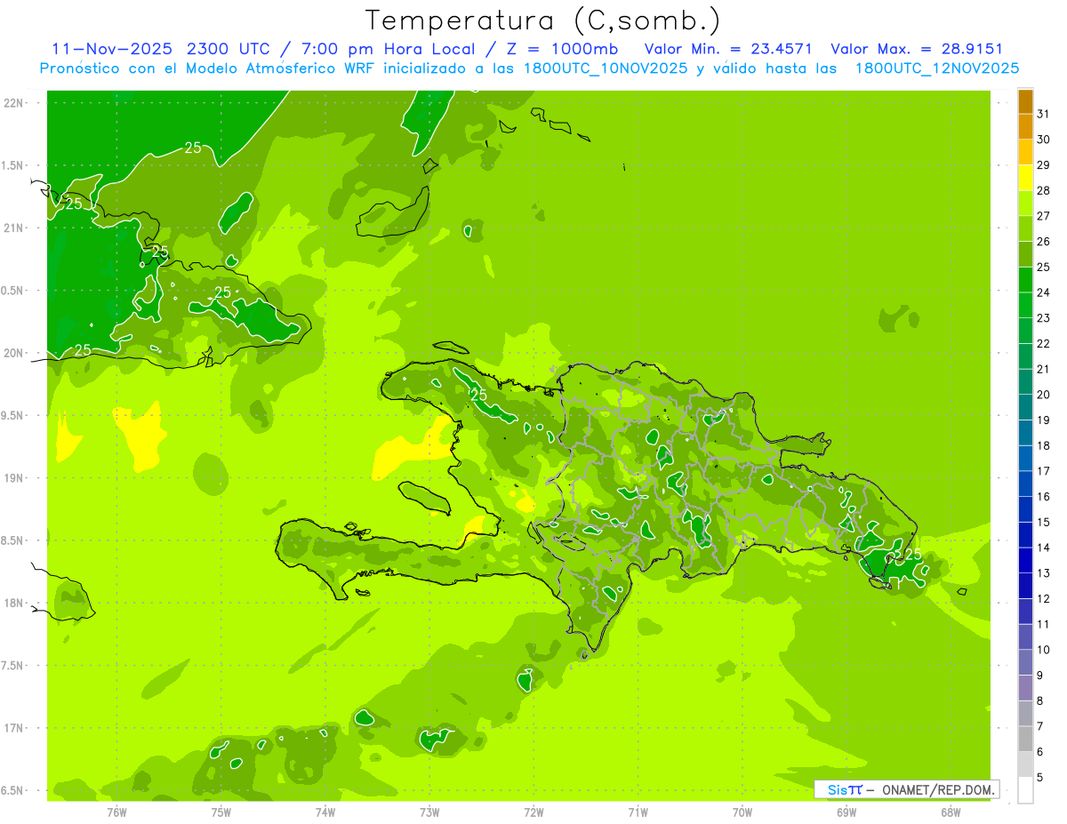
Task: Select the purple swatch between 9 and 10
Action: (x=1025, y=662)
